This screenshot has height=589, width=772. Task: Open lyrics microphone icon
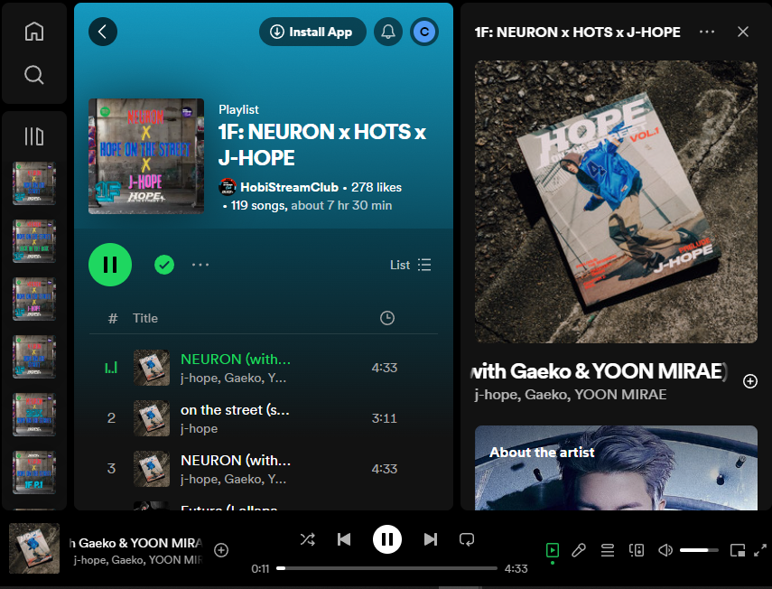point(579,550)
